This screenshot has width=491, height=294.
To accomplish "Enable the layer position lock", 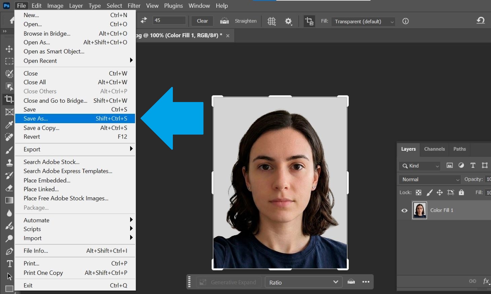I will 440,192.
